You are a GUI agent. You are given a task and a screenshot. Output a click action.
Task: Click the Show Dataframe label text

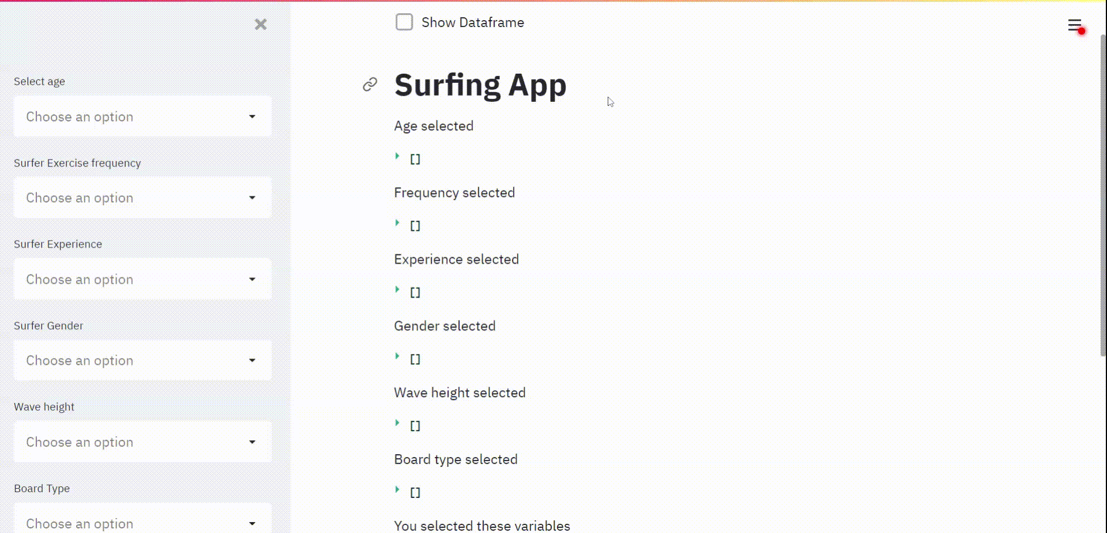[473, 22]
